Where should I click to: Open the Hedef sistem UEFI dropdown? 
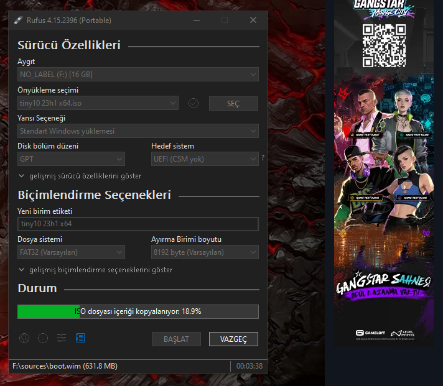click(205, 159)
